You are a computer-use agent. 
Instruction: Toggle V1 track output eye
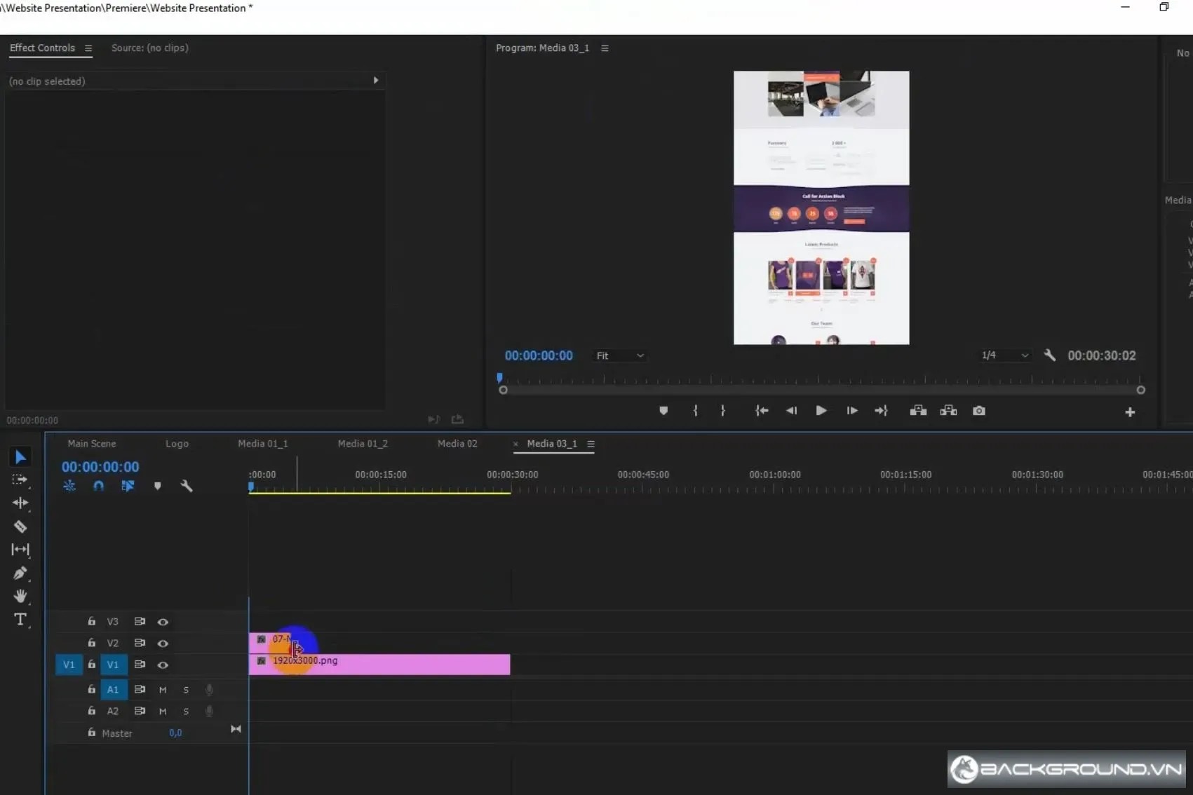click(x=163, y=665)
